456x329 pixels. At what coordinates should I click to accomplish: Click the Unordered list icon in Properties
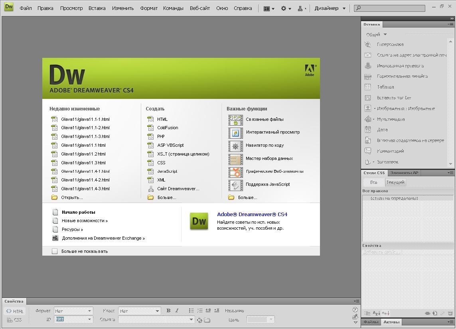point(191,310)
